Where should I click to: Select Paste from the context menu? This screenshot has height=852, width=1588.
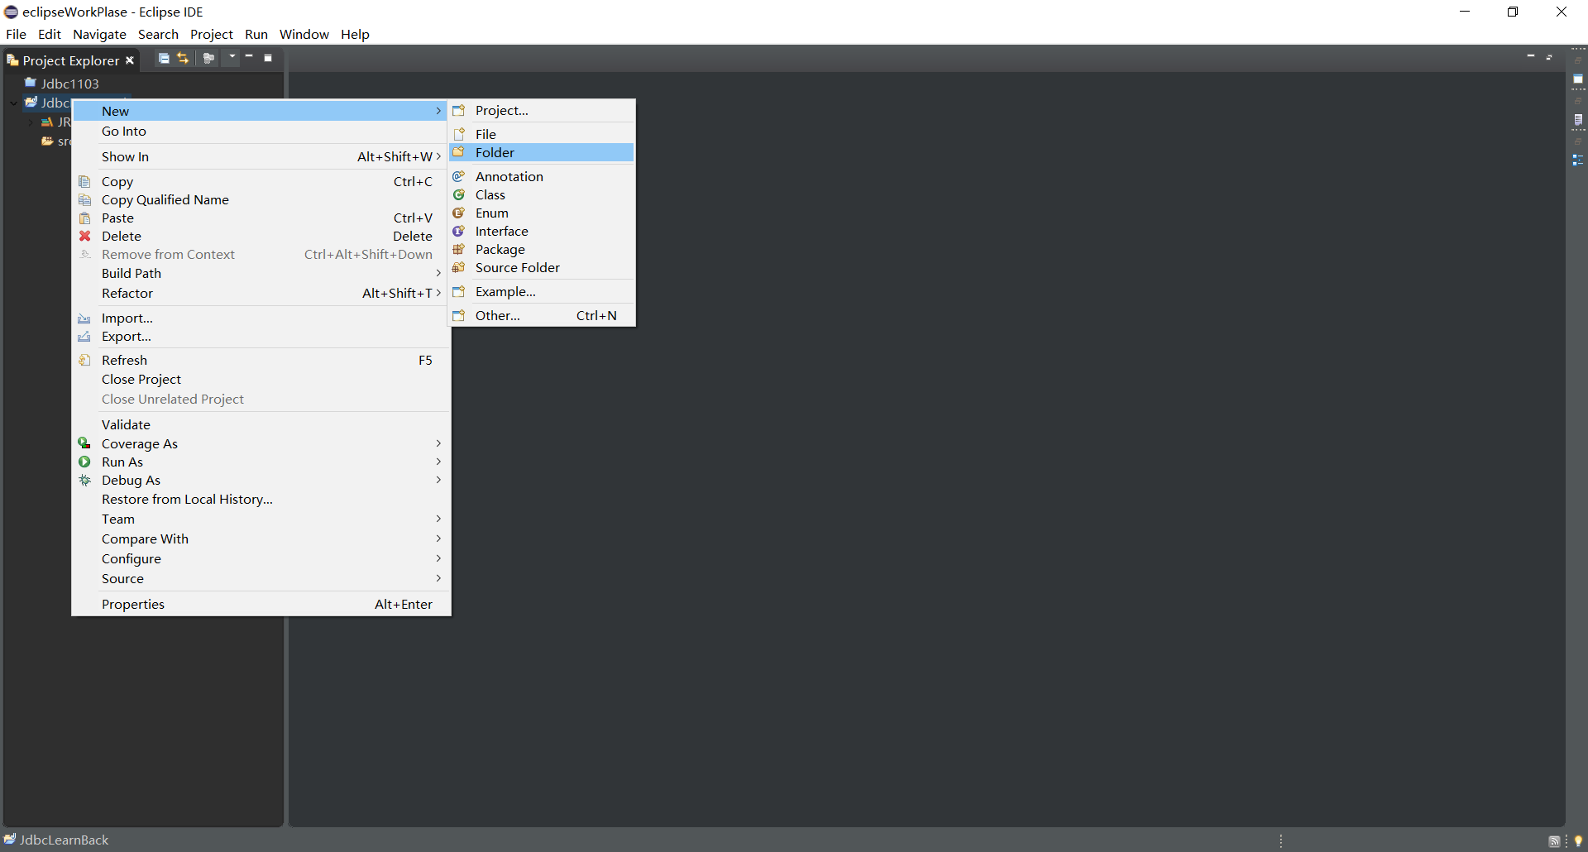click(x=261, y=218)
